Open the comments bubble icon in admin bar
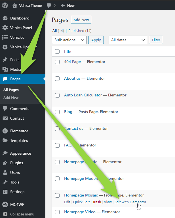This screenshot has width=175, height=218. (49, 5)
